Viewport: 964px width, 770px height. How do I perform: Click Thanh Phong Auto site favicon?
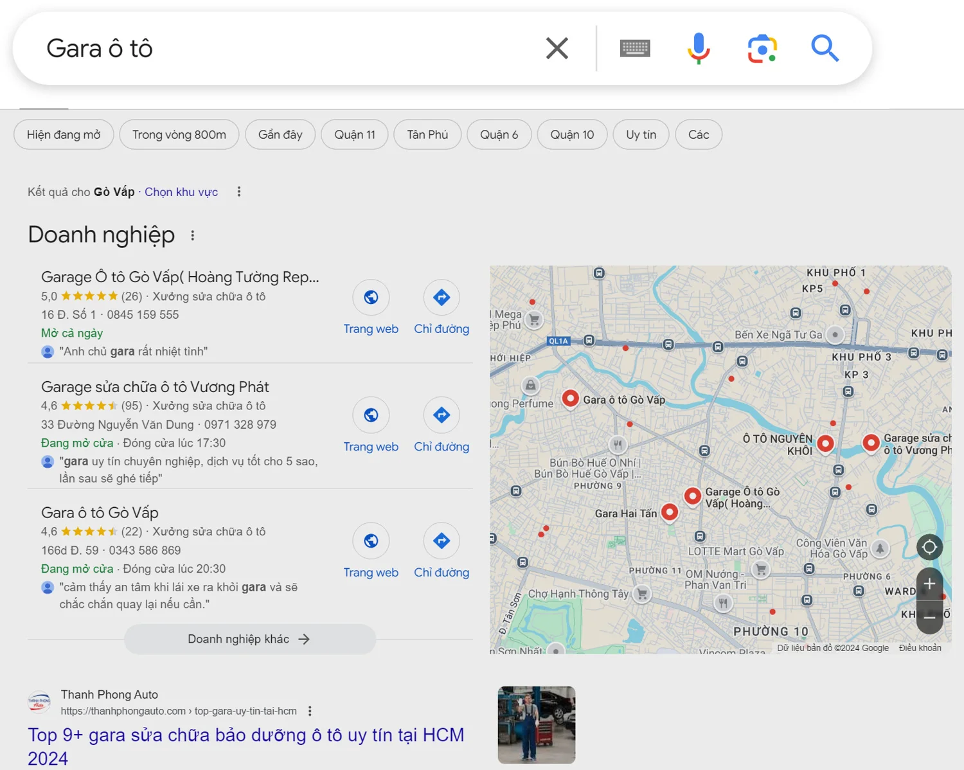39,703
